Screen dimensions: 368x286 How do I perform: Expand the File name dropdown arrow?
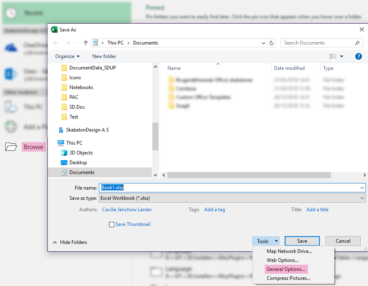click(x=362, y=188)
